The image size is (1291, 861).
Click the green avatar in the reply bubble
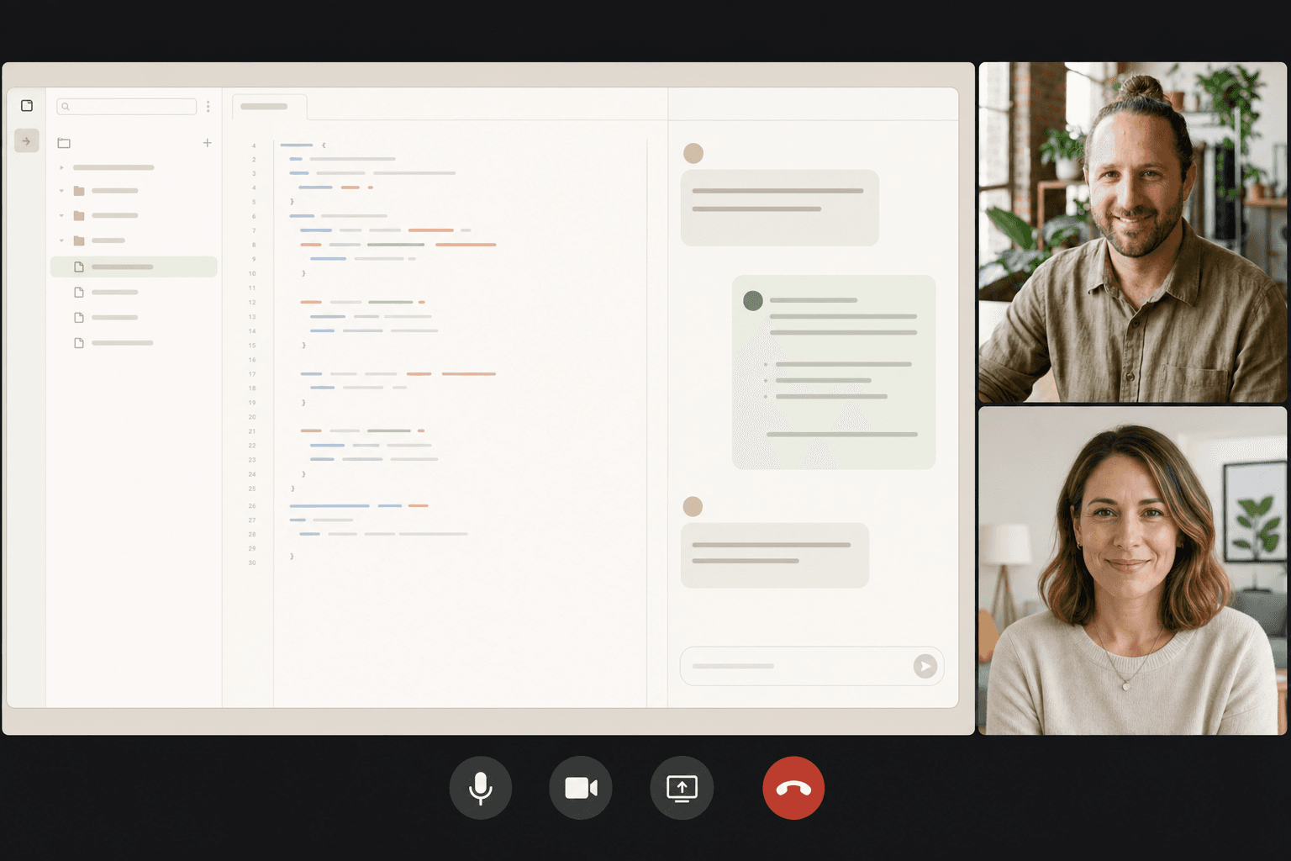(753, 300)
